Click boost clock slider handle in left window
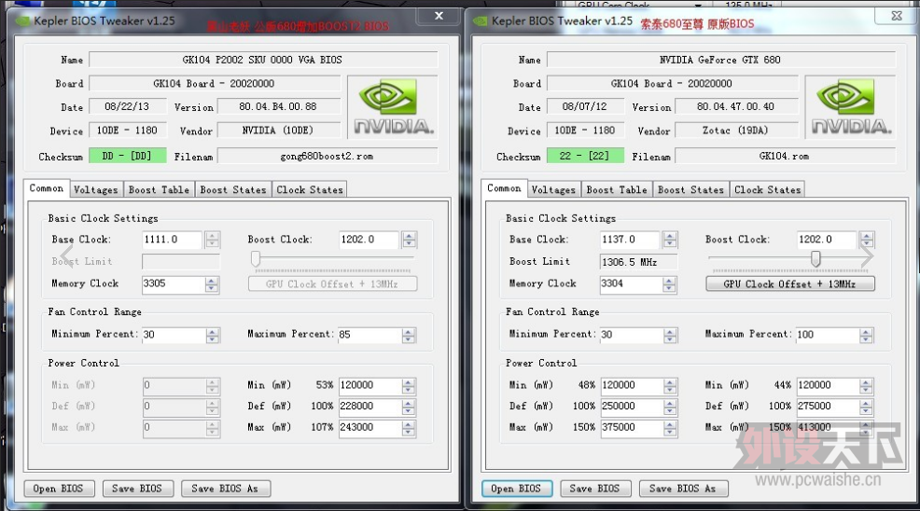The height and width of the screenshot is (511, 920). click(x=256, y=258)
